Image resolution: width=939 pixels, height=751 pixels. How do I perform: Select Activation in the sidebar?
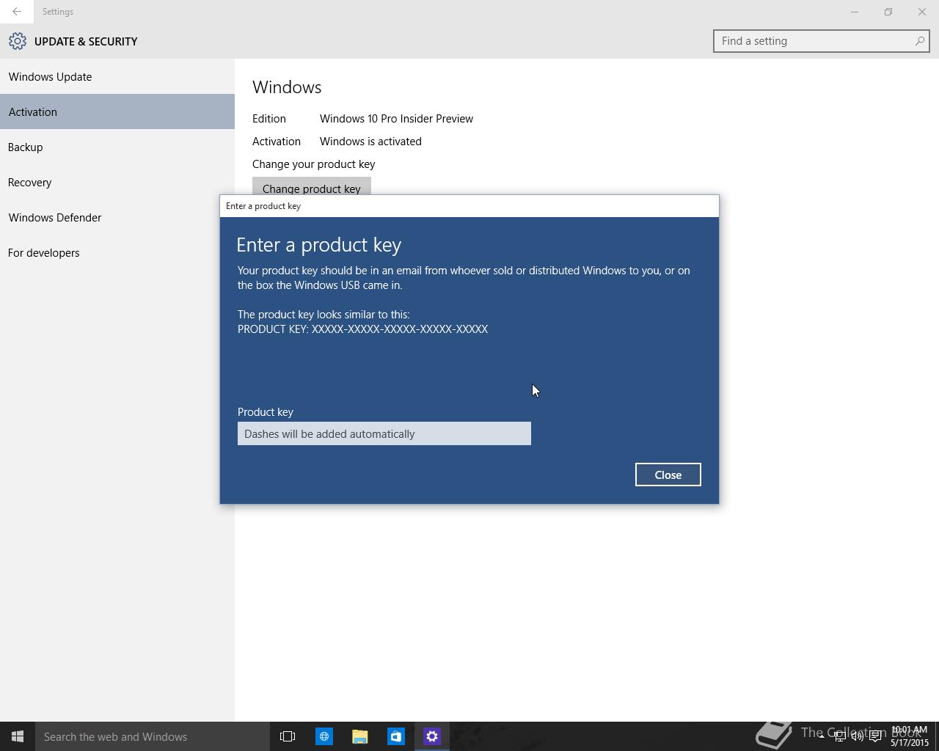click(x=117, y=111)
